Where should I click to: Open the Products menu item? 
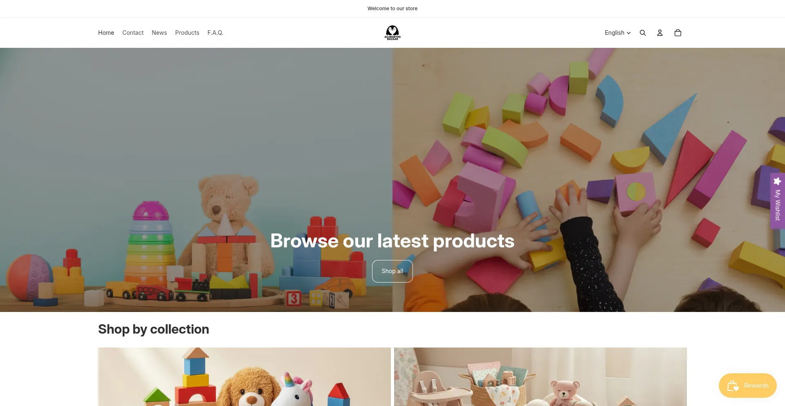[x=187, y=33]
